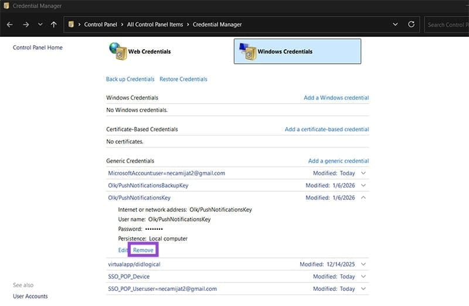Image resolution: width=469 pixels, height=306 pixels.
Task: Add a generic credential
Action: (339, 161)
